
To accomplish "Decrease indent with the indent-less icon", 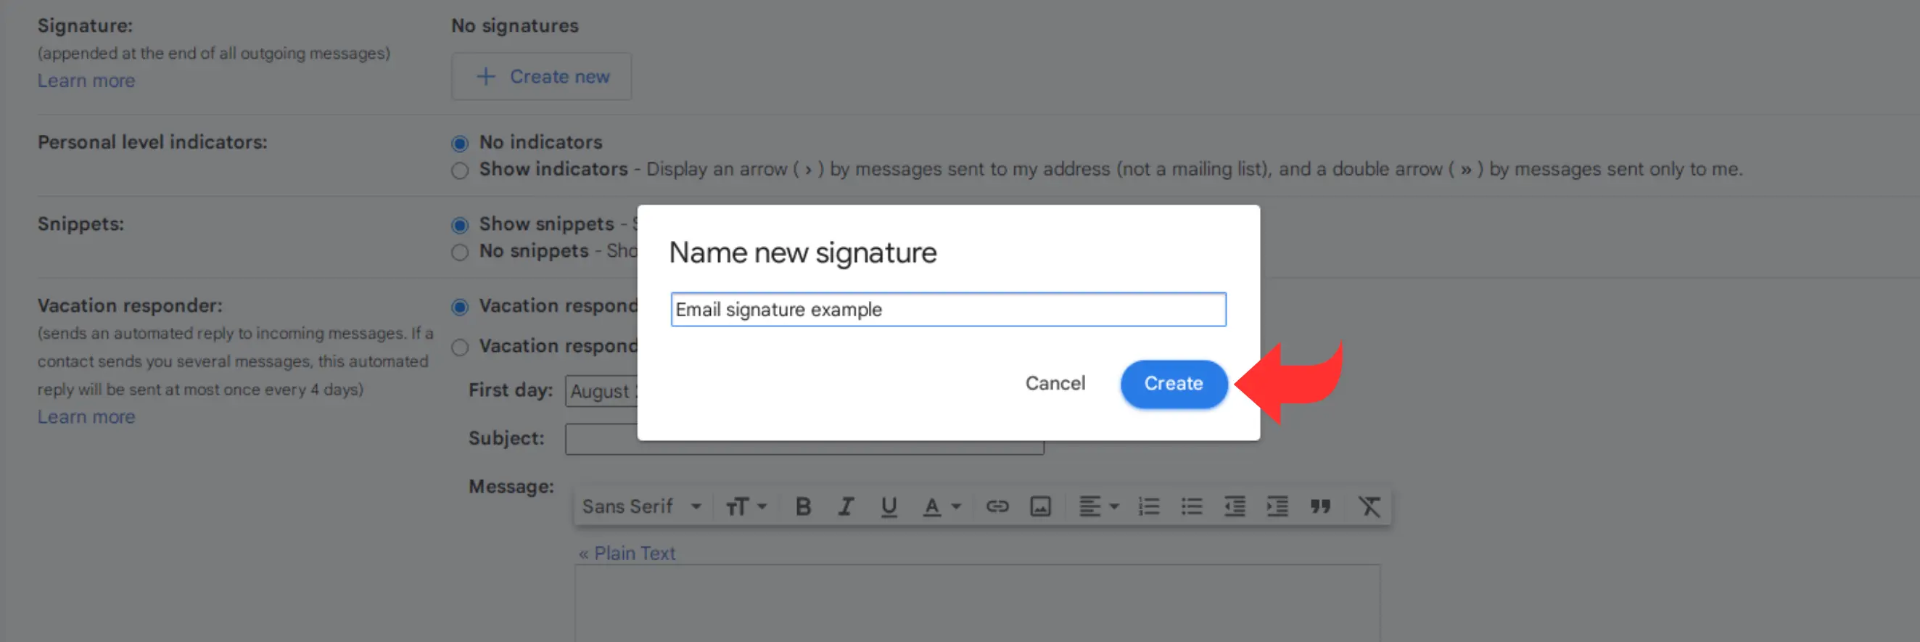I will coord(1235,506).
